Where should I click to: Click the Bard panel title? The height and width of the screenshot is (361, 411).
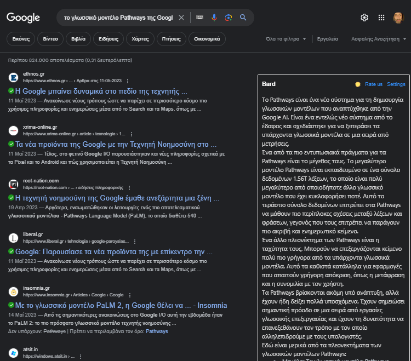pos(269,84)
